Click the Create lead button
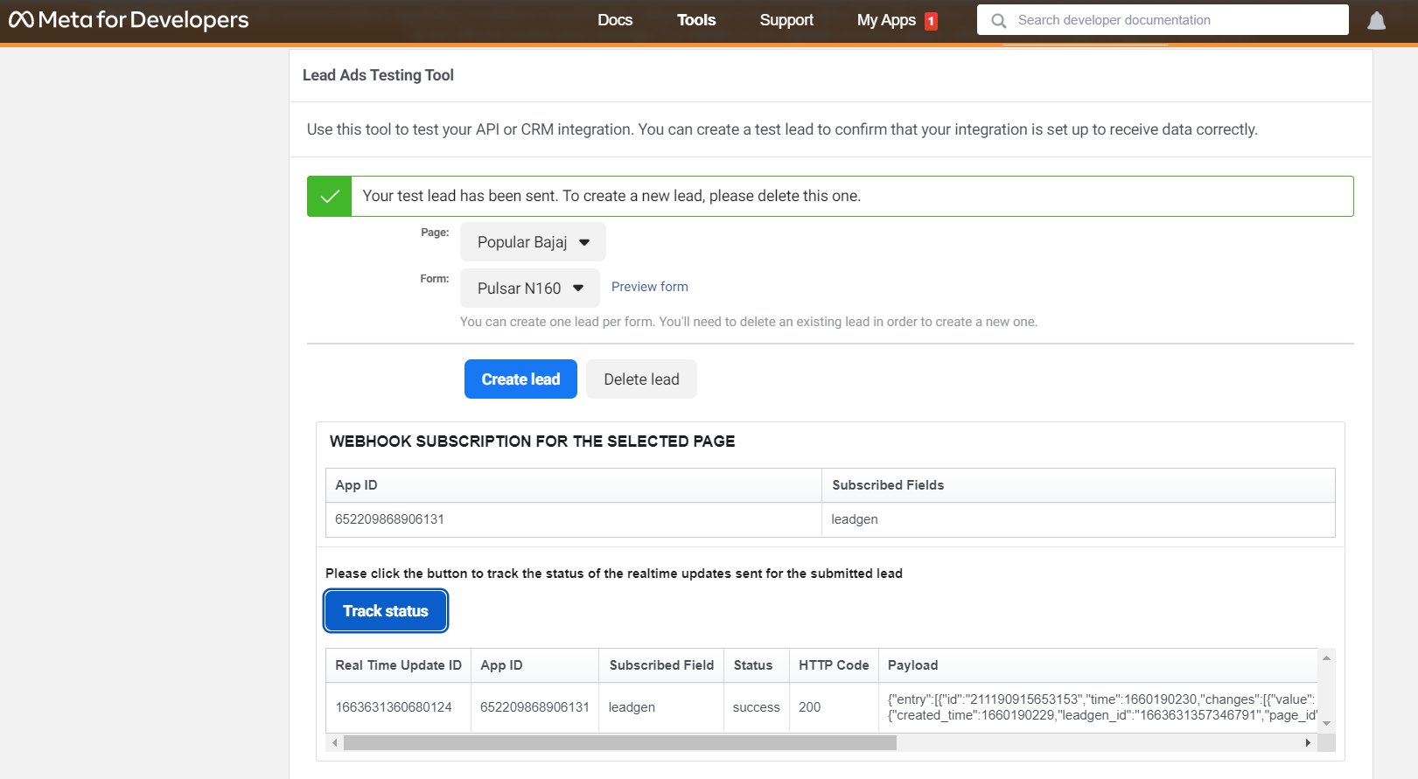This screenshot has height=779, width=1418. pos(520,379)
